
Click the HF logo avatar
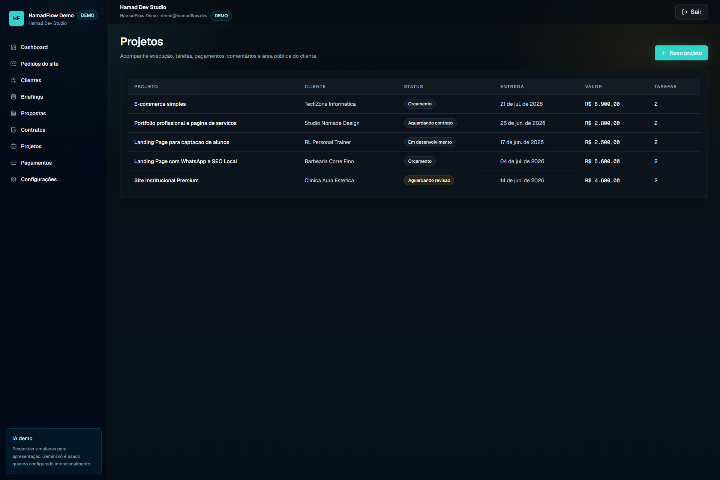coord(16,18)
